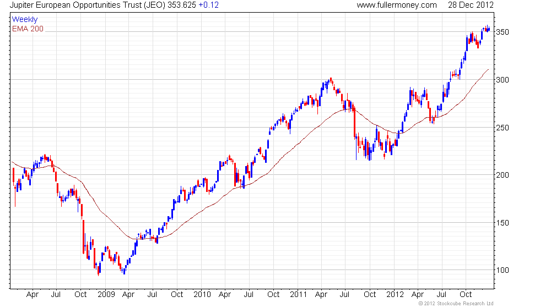This screenshot has width=540, height=308.
Task: Click the 200 price axis label
Action: [x=502, y=175]
